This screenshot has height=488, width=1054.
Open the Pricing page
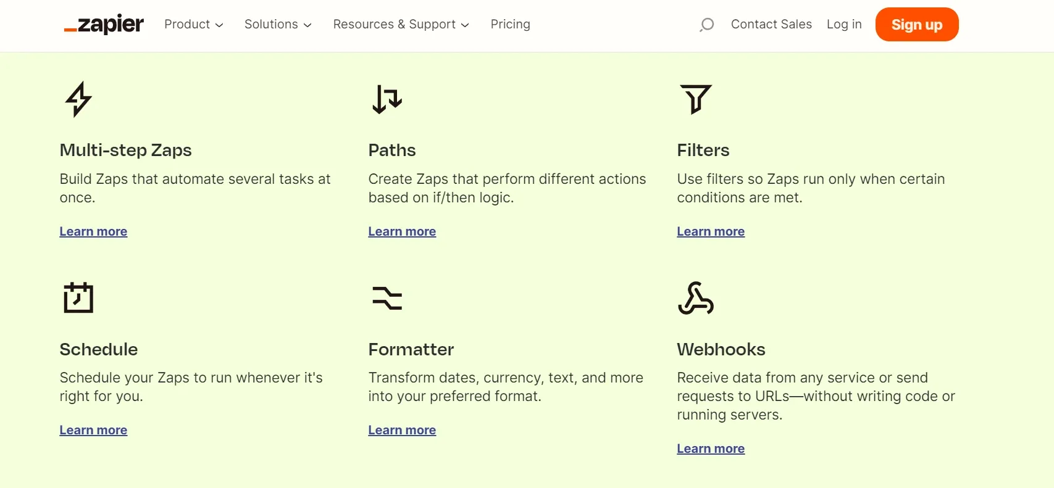pyautogui.click(x=511, y=24)
